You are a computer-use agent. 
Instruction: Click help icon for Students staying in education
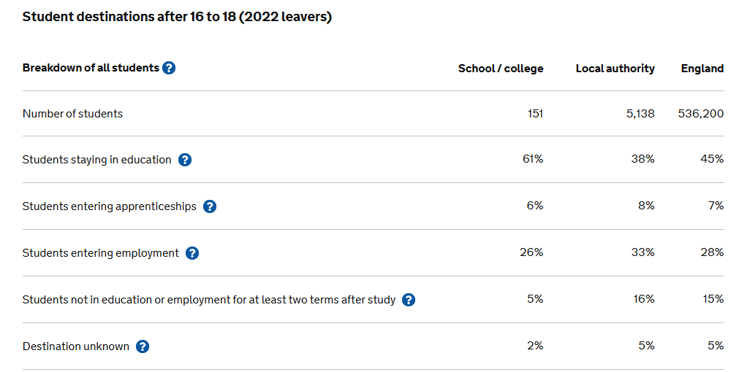pos(185,160)
